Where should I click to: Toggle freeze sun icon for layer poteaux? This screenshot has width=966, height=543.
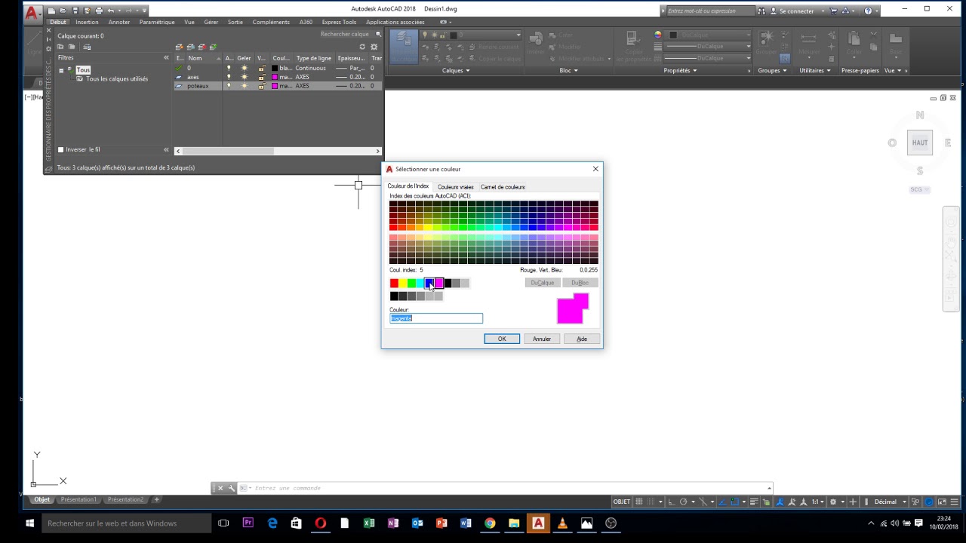pyautogui.click(x=244, y=86)
